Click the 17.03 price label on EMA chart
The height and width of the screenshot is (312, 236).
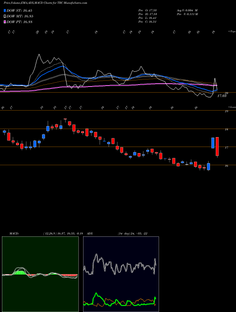click(x=222, y=96)
